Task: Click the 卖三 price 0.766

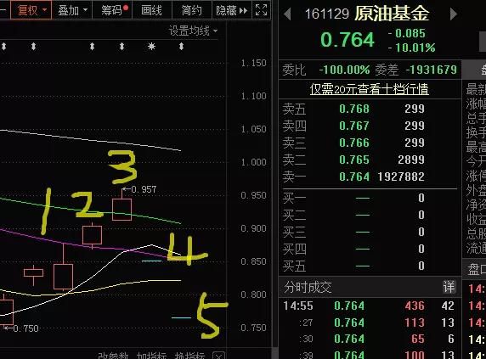Action: (x=354, y=143)
